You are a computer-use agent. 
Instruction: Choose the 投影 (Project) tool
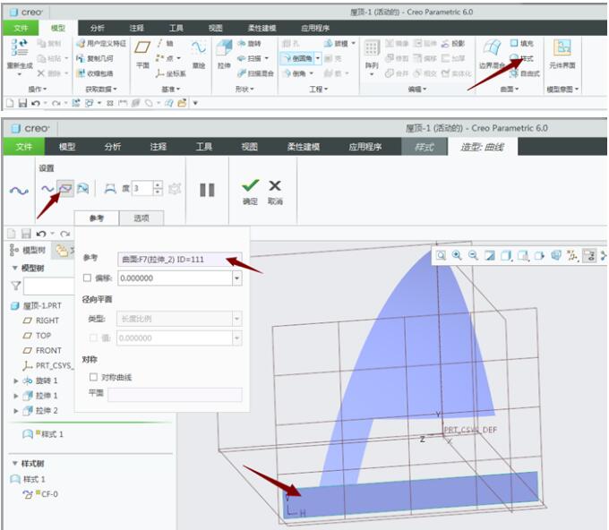click(x=453, y=43)
